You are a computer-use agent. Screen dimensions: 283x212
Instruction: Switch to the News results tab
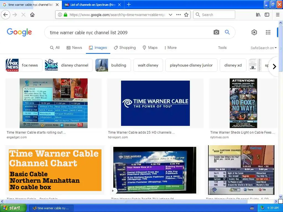click(74, 47)
